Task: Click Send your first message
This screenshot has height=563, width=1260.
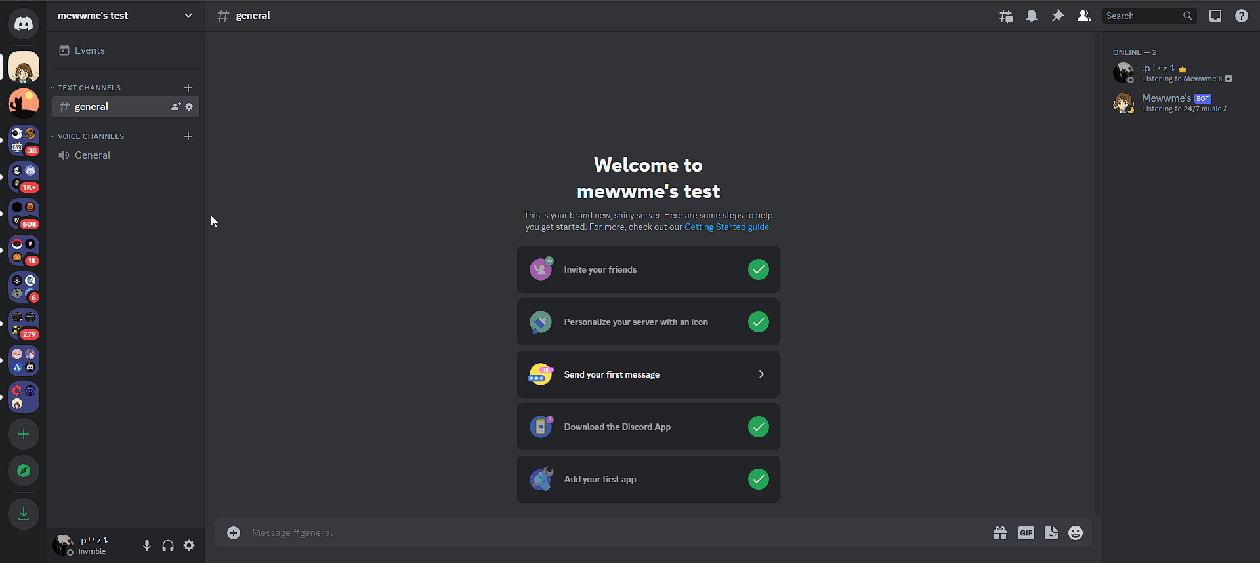Action: [x=648, y=374]
